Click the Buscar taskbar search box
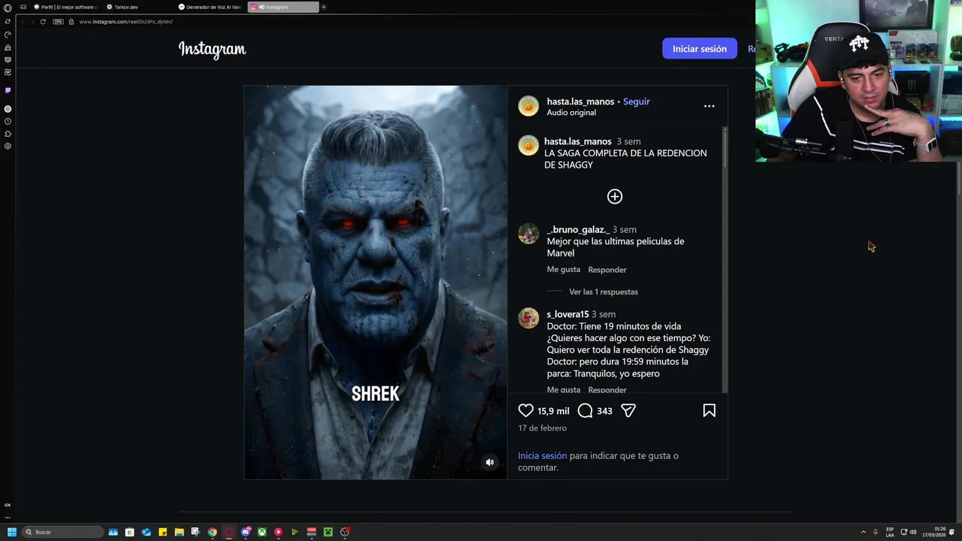962x541 pixels. pos(62,532)
